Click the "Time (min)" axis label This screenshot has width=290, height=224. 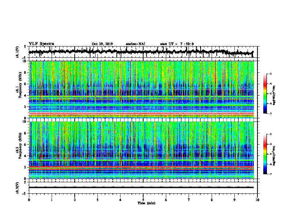[146, 203]
